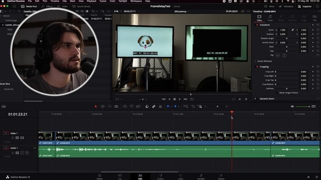Click Go to First Frame transport button
Screen dimensions: 321x180
pos(164,99)
